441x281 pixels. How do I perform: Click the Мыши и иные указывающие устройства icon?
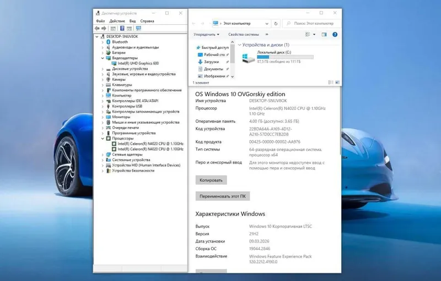(108, 122)
